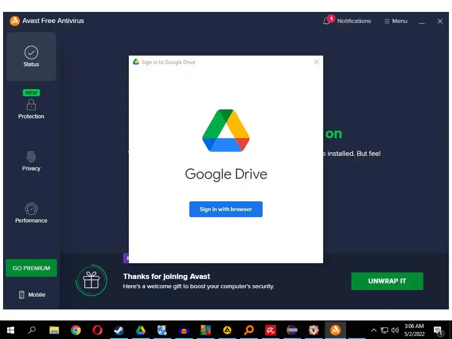Click the UNWRAP IT button
The width and height of the screenshot is (452, 339).
tap(387, 281)
